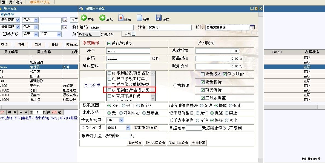Click the 角色设定 button

(x=135, y=143)
